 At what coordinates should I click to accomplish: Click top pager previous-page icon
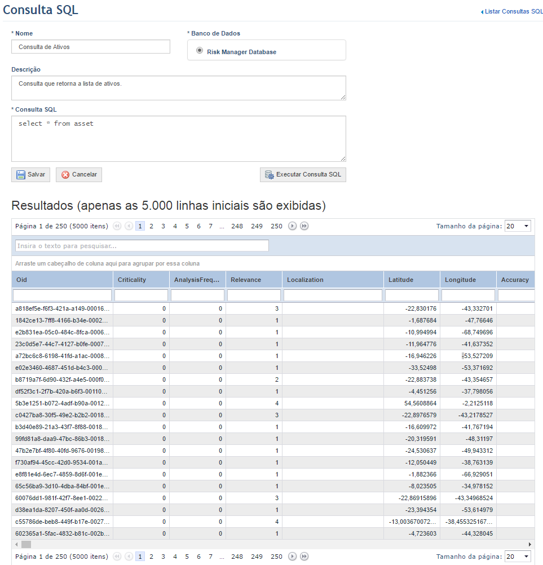pos(129,226)
